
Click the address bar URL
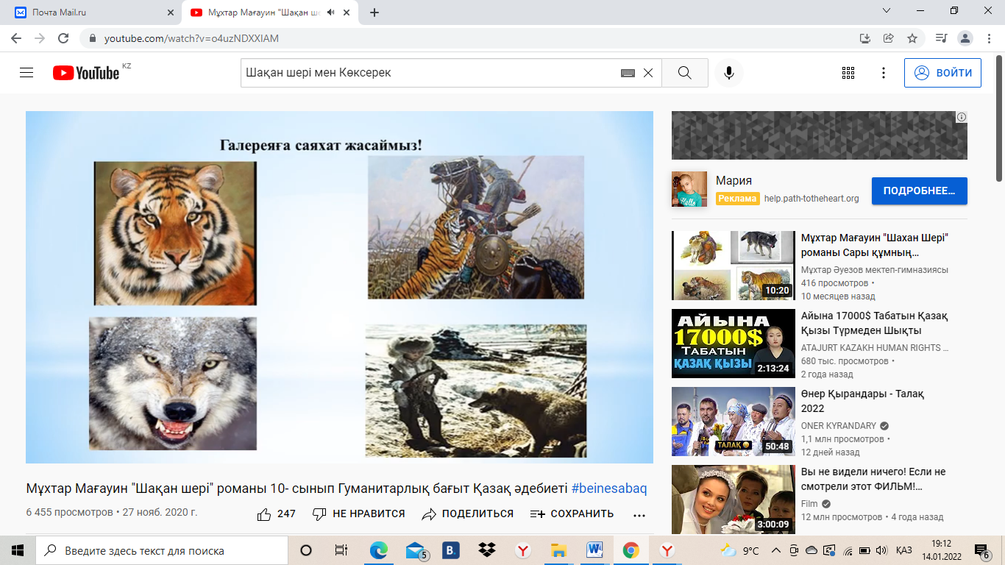tap(191, 38)
